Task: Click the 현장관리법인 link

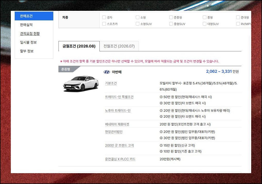Action: (x=114, y=132)
